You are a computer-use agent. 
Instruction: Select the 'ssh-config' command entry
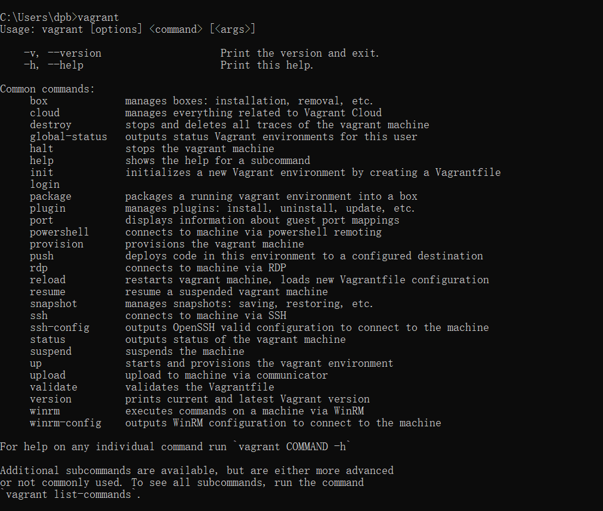(60, 327)
